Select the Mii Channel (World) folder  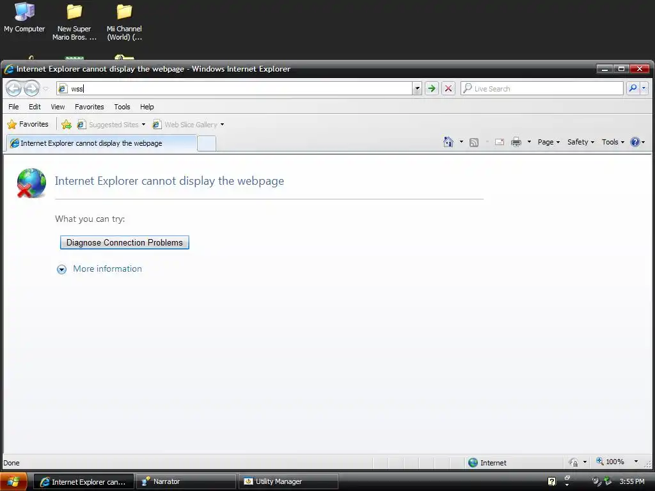point(124,21)
